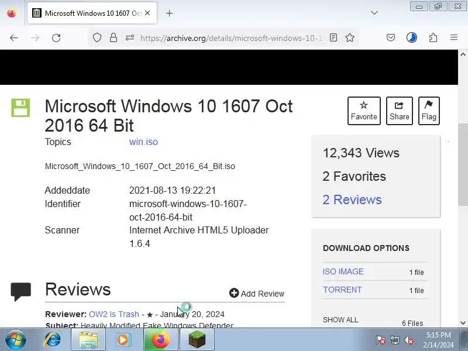Click the item title Microsoft Windows 10 1607

click(x=168, y=115)
